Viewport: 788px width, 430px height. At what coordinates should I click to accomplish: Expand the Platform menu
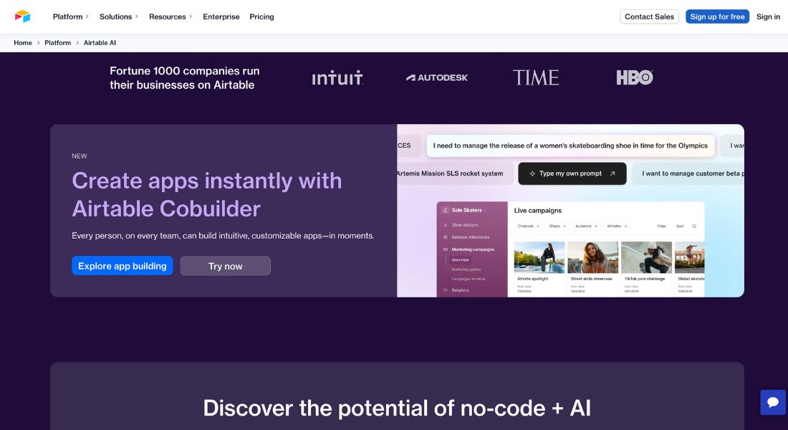[70, 16]
